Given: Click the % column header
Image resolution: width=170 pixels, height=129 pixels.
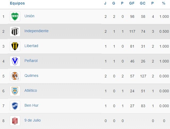Looking at the screenshot, I should pyautogui.click(x=164, y=3).
